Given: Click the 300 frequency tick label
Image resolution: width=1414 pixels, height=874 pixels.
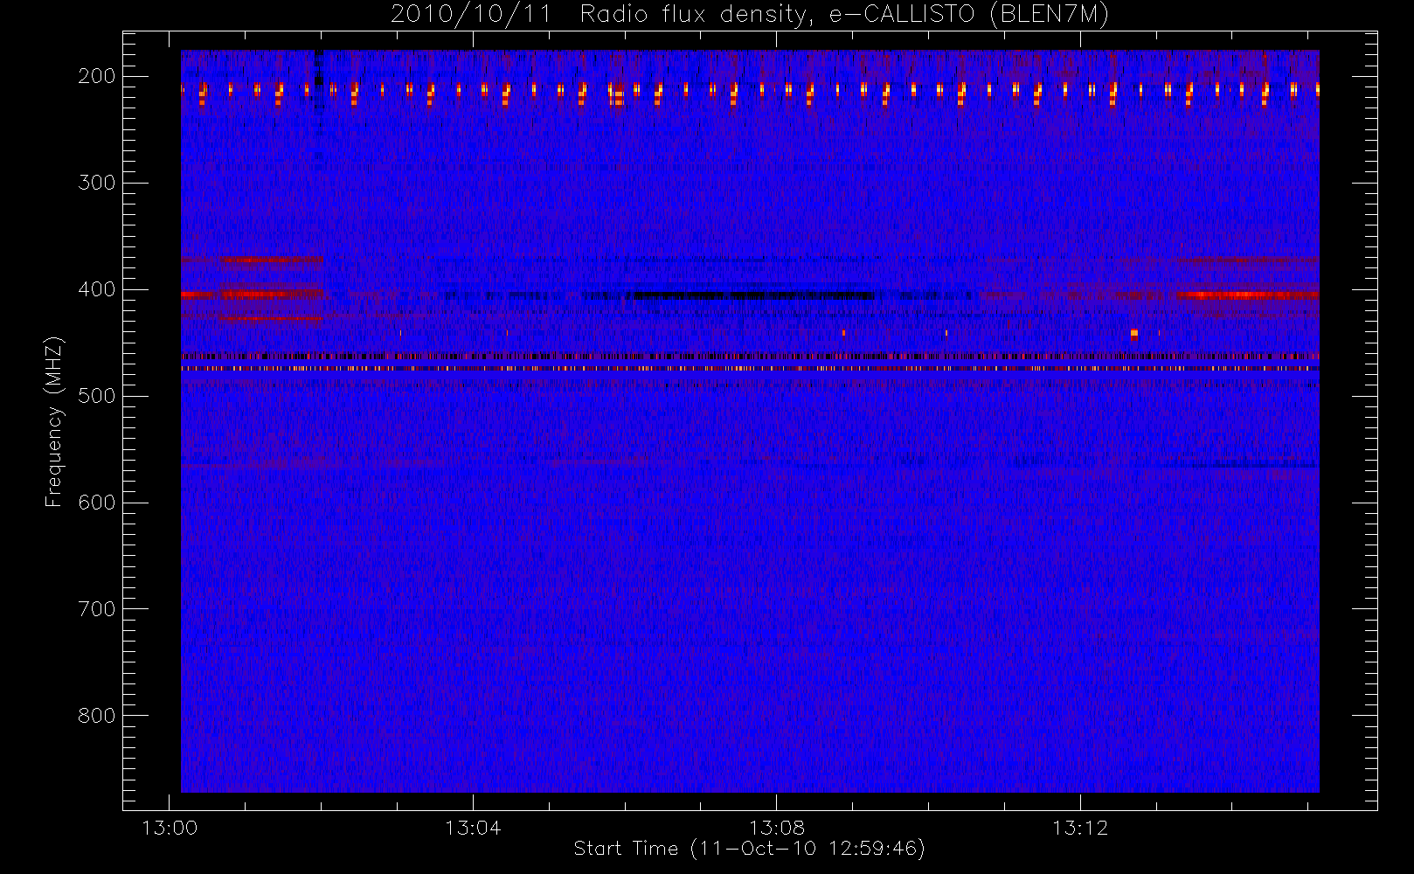Looking at the screenshot, I should click(97, 183).
